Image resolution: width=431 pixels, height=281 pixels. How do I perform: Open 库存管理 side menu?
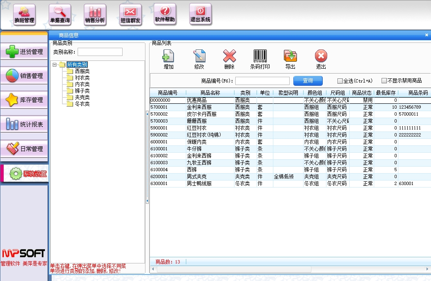(x=25, y=100)
